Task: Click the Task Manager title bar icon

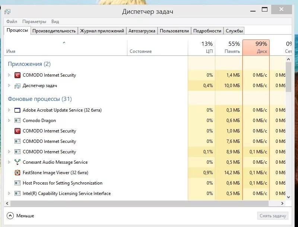Action: (x=7, y=12)
